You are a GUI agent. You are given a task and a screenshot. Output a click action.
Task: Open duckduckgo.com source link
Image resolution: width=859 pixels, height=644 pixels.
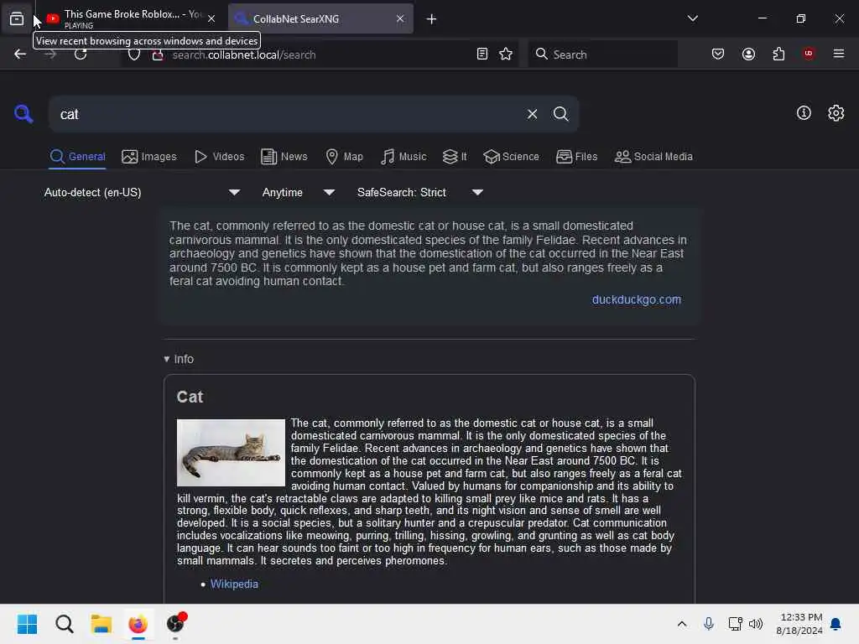click(636, 299)
